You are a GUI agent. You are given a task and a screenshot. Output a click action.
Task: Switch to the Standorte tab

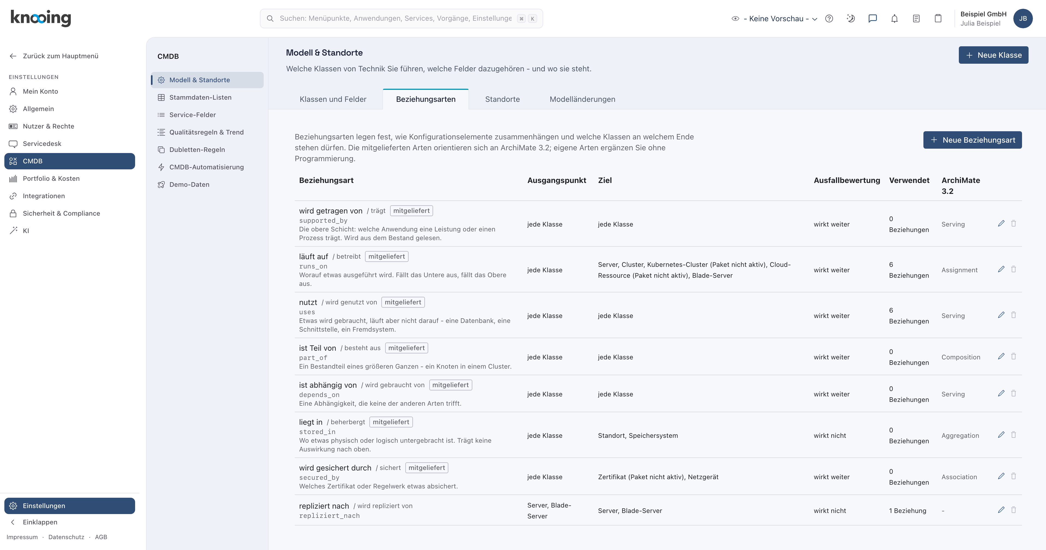coord(502,99)
